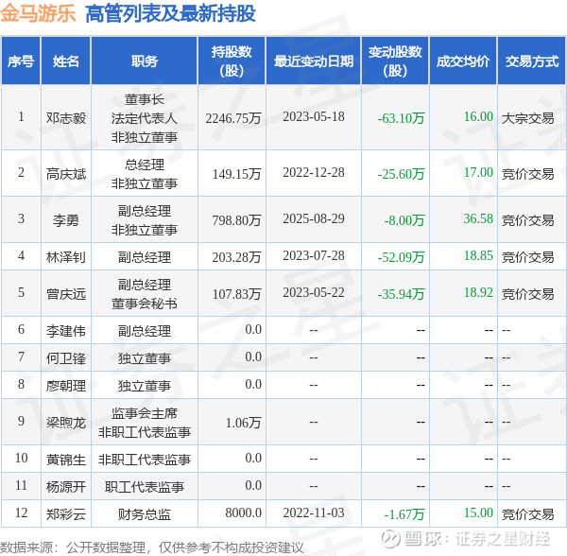
Task: Click the name 黄锦生
Action: (x=66, y=460)
